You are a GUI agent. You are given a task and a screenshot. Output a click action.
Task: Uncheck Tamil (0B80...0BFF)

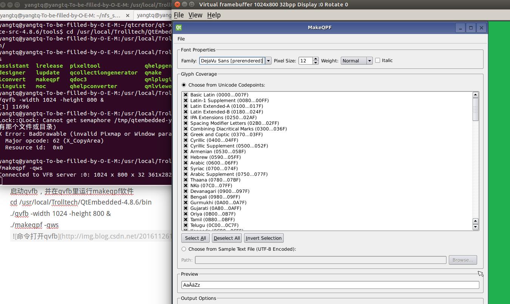click(x=185, y=220)
